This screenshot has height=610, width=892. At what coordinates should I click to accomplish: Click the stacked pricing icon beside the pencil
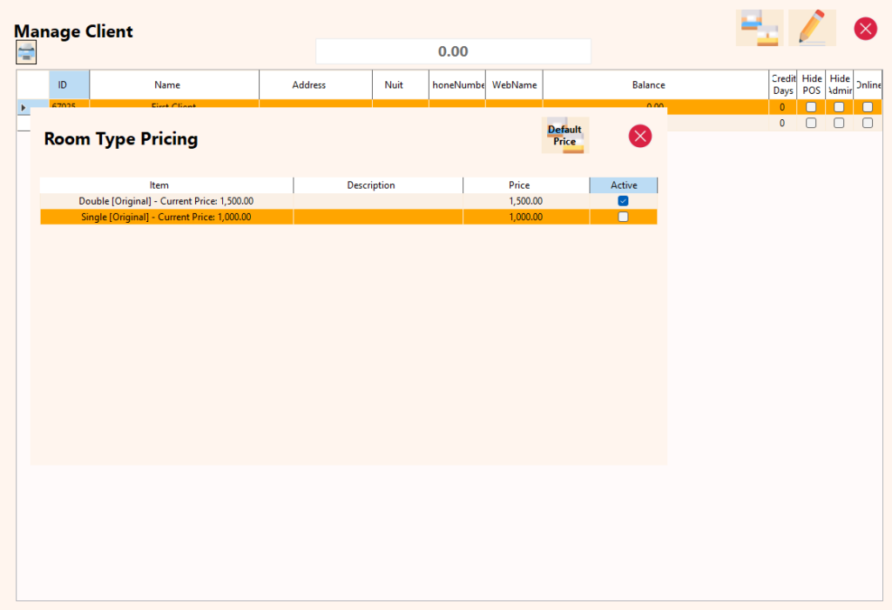[759, 28]
